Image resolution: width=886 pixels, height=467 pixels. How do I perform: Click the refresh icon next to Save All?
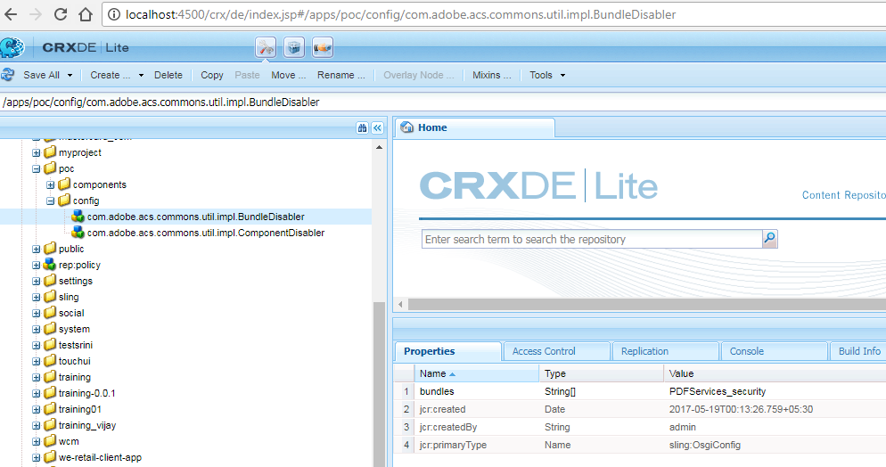(7, 75)
